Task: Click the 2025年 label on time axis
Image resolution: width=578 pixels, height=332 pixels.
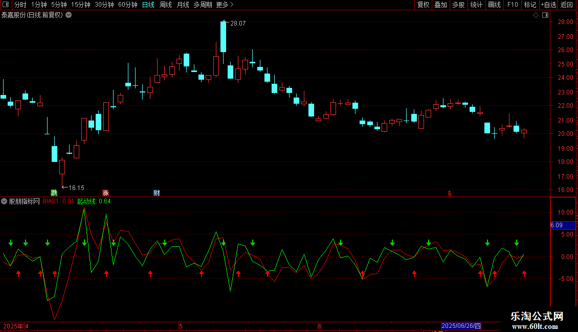Action: click(13, 326)
